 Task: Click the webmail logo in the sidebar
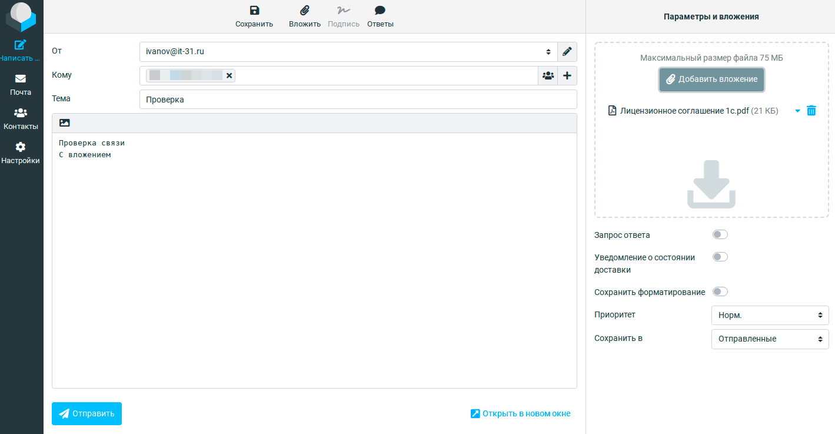21,17
